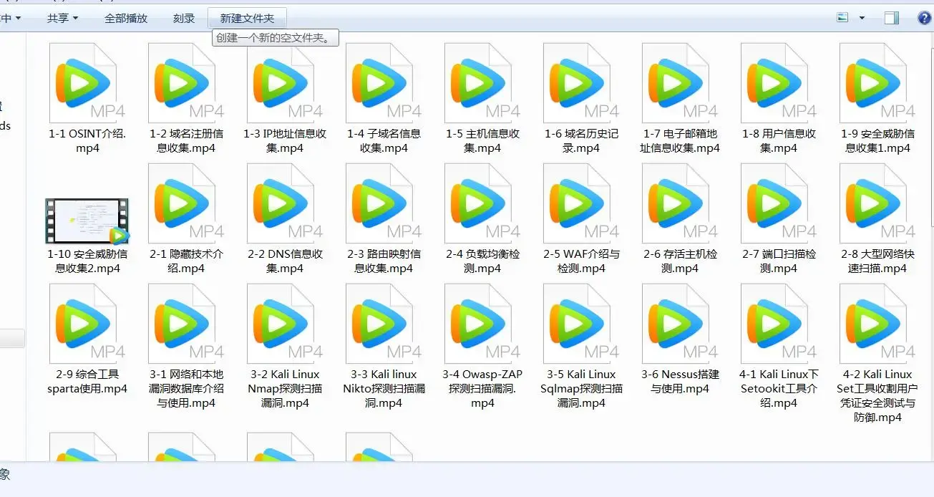
Task: Change the icon view size
Action: point(842,16)
